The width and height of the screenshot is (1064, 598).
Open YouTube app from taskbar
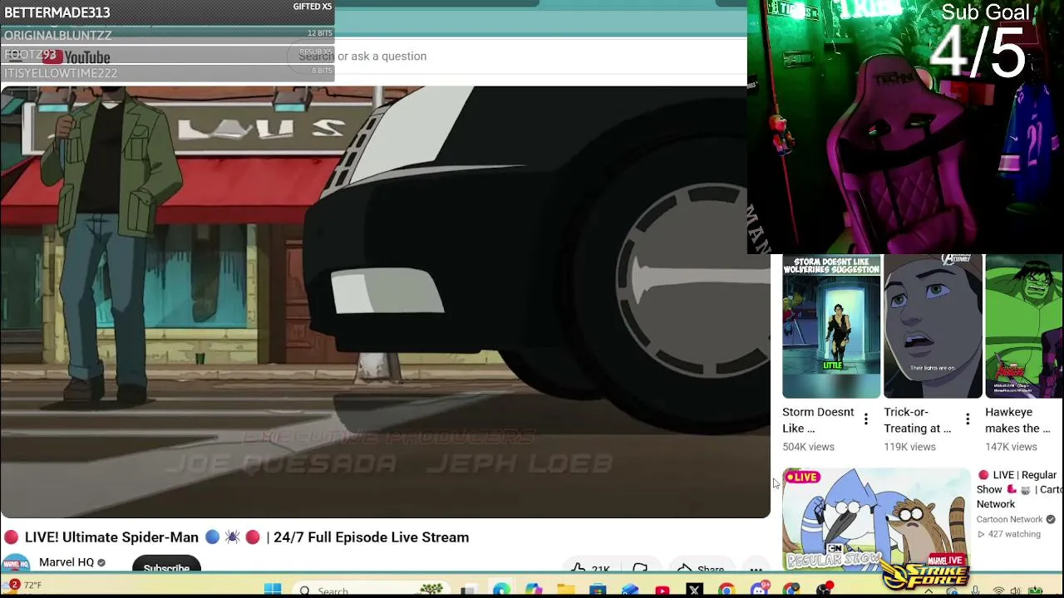tap(663, 590)
